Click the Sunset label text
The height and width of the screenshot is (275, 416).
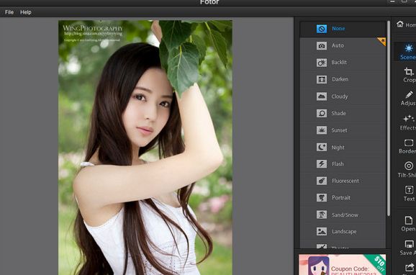point(339,130)
